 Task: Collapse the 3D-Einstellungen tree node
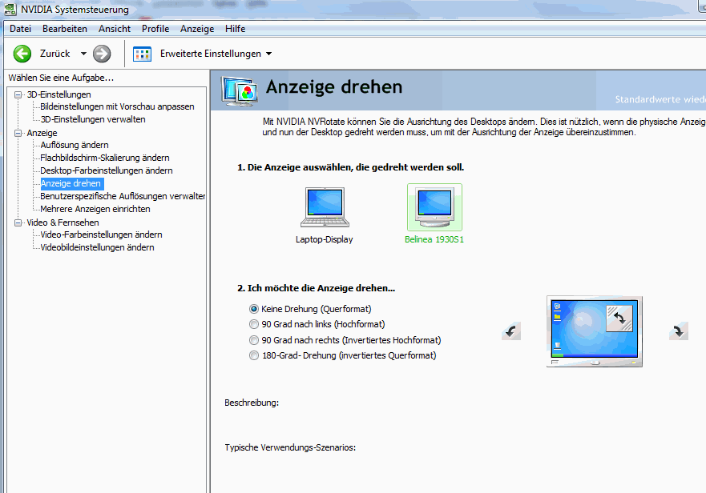[18, 94]
